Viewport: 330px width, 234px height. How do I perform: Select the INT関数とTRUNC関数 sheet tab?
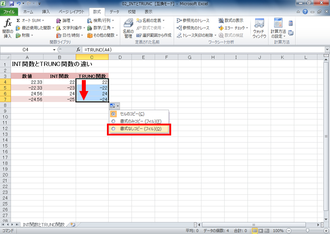(x=44, y=224)
